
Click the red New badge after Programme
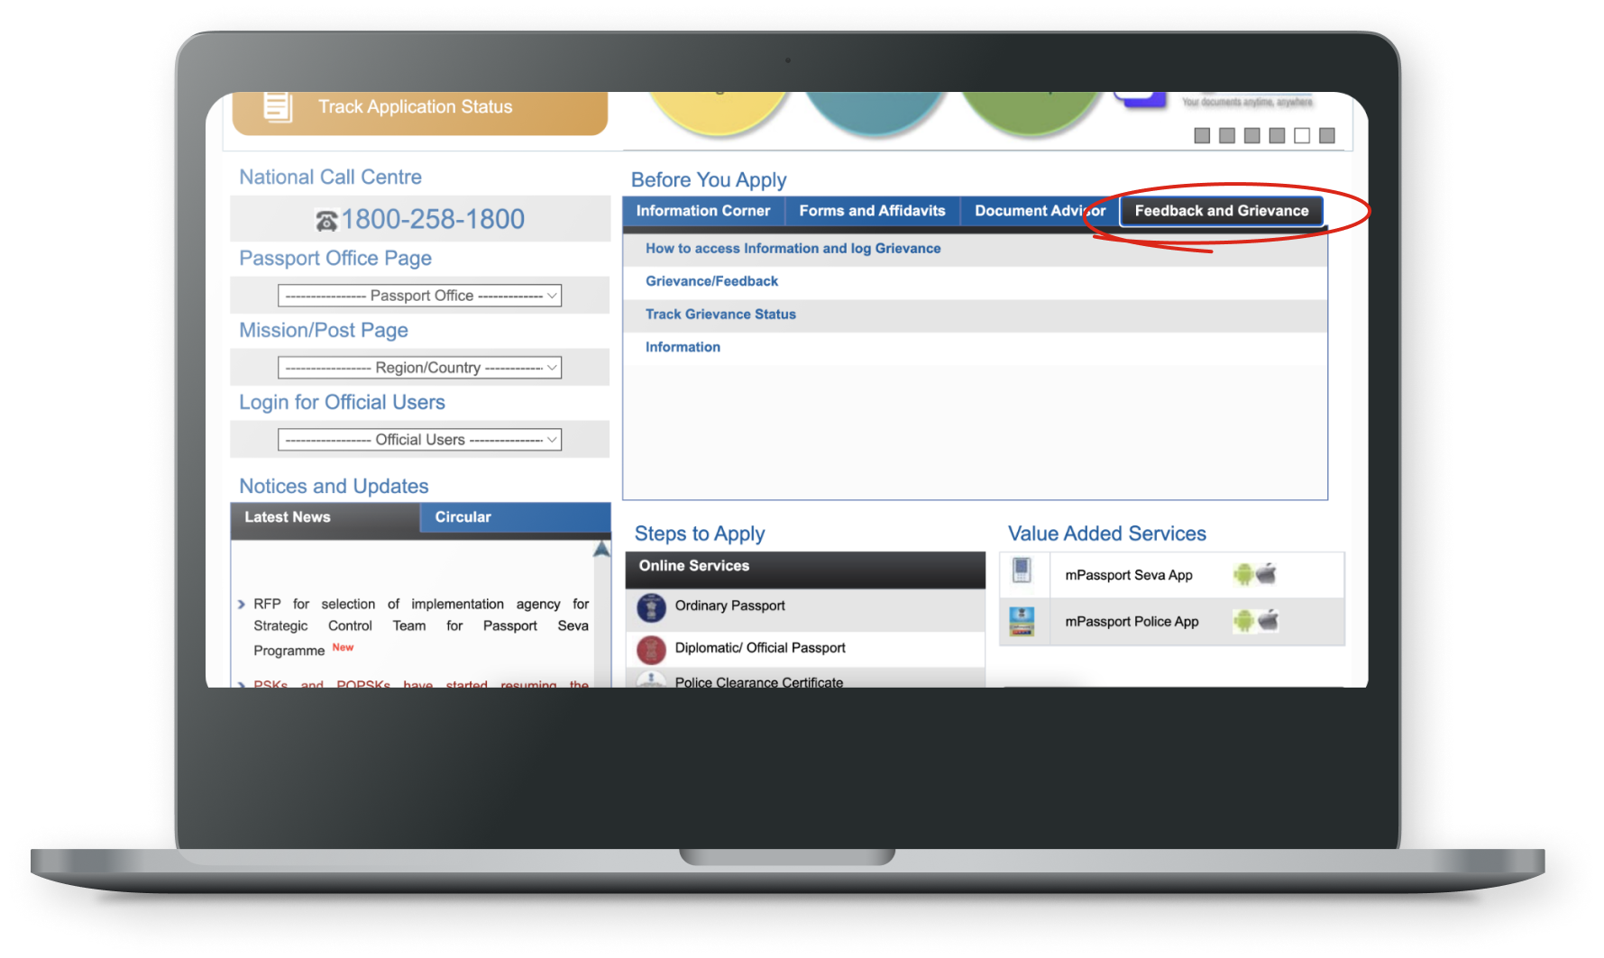tap(343, 647)
